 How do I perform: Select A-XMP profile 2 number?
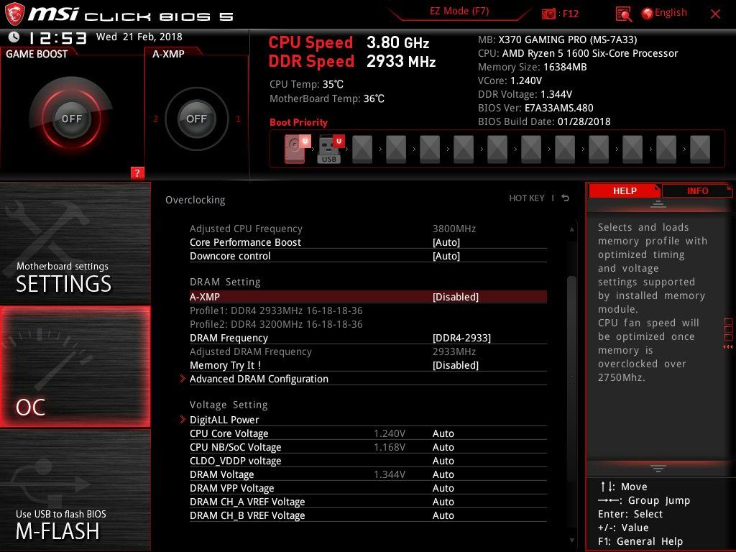pyautogui.click(x=156, y=119)
